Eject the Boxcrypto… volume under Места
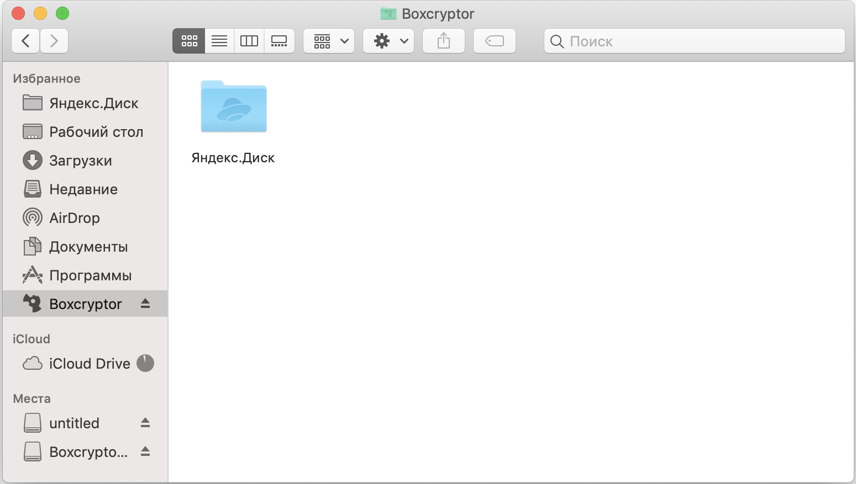This screenshot has width=856, height=484. pos(145,451)
